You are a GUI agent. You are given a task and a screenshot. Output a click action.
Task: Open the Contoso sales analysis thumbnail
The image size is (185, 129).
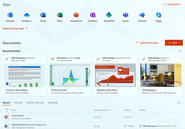24,75
